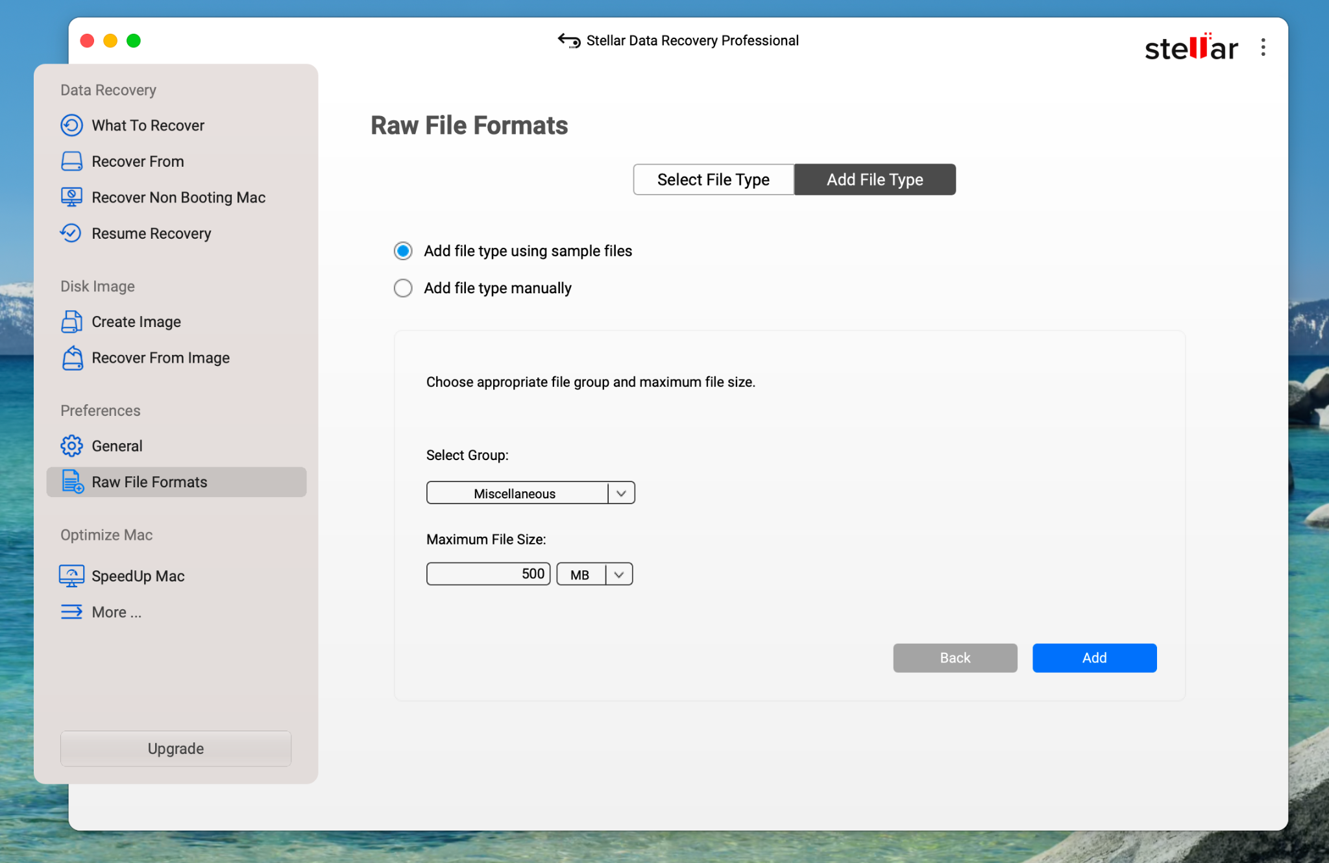Click the Upgrade button
The image size is (1329, 863).
click(x=175, y=749)
